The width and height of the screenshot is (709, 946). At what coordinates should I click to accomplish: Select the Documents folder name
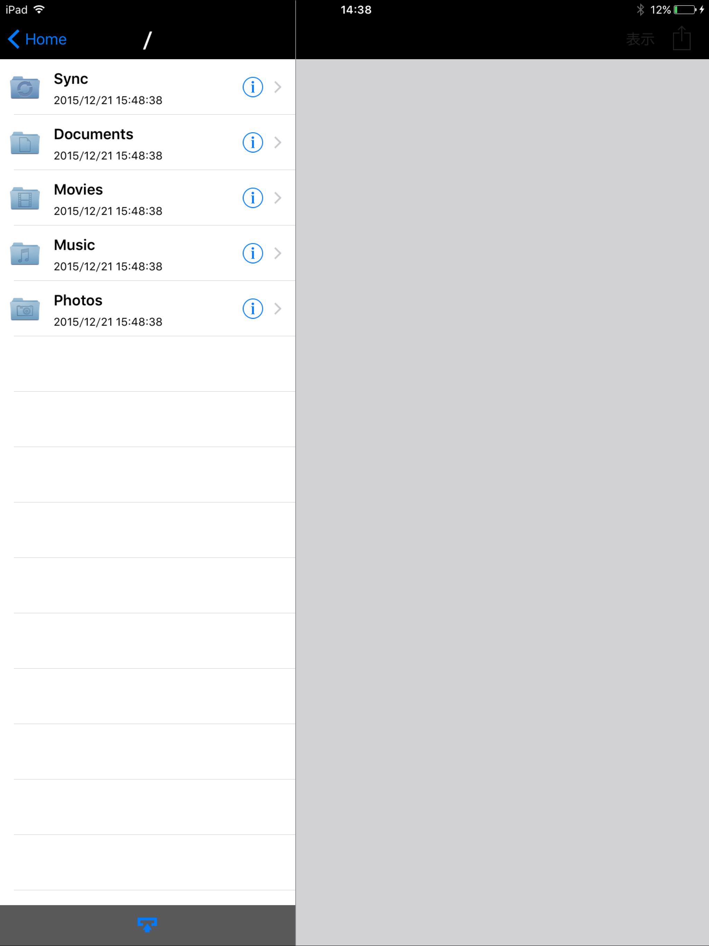pyautogui.click(x=94, y=134)
